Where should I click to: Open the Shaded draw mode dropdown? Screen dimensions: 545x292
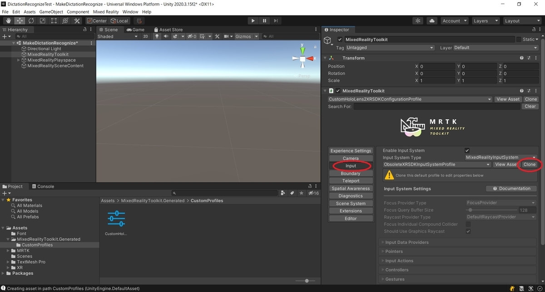[x=117, y=36]
